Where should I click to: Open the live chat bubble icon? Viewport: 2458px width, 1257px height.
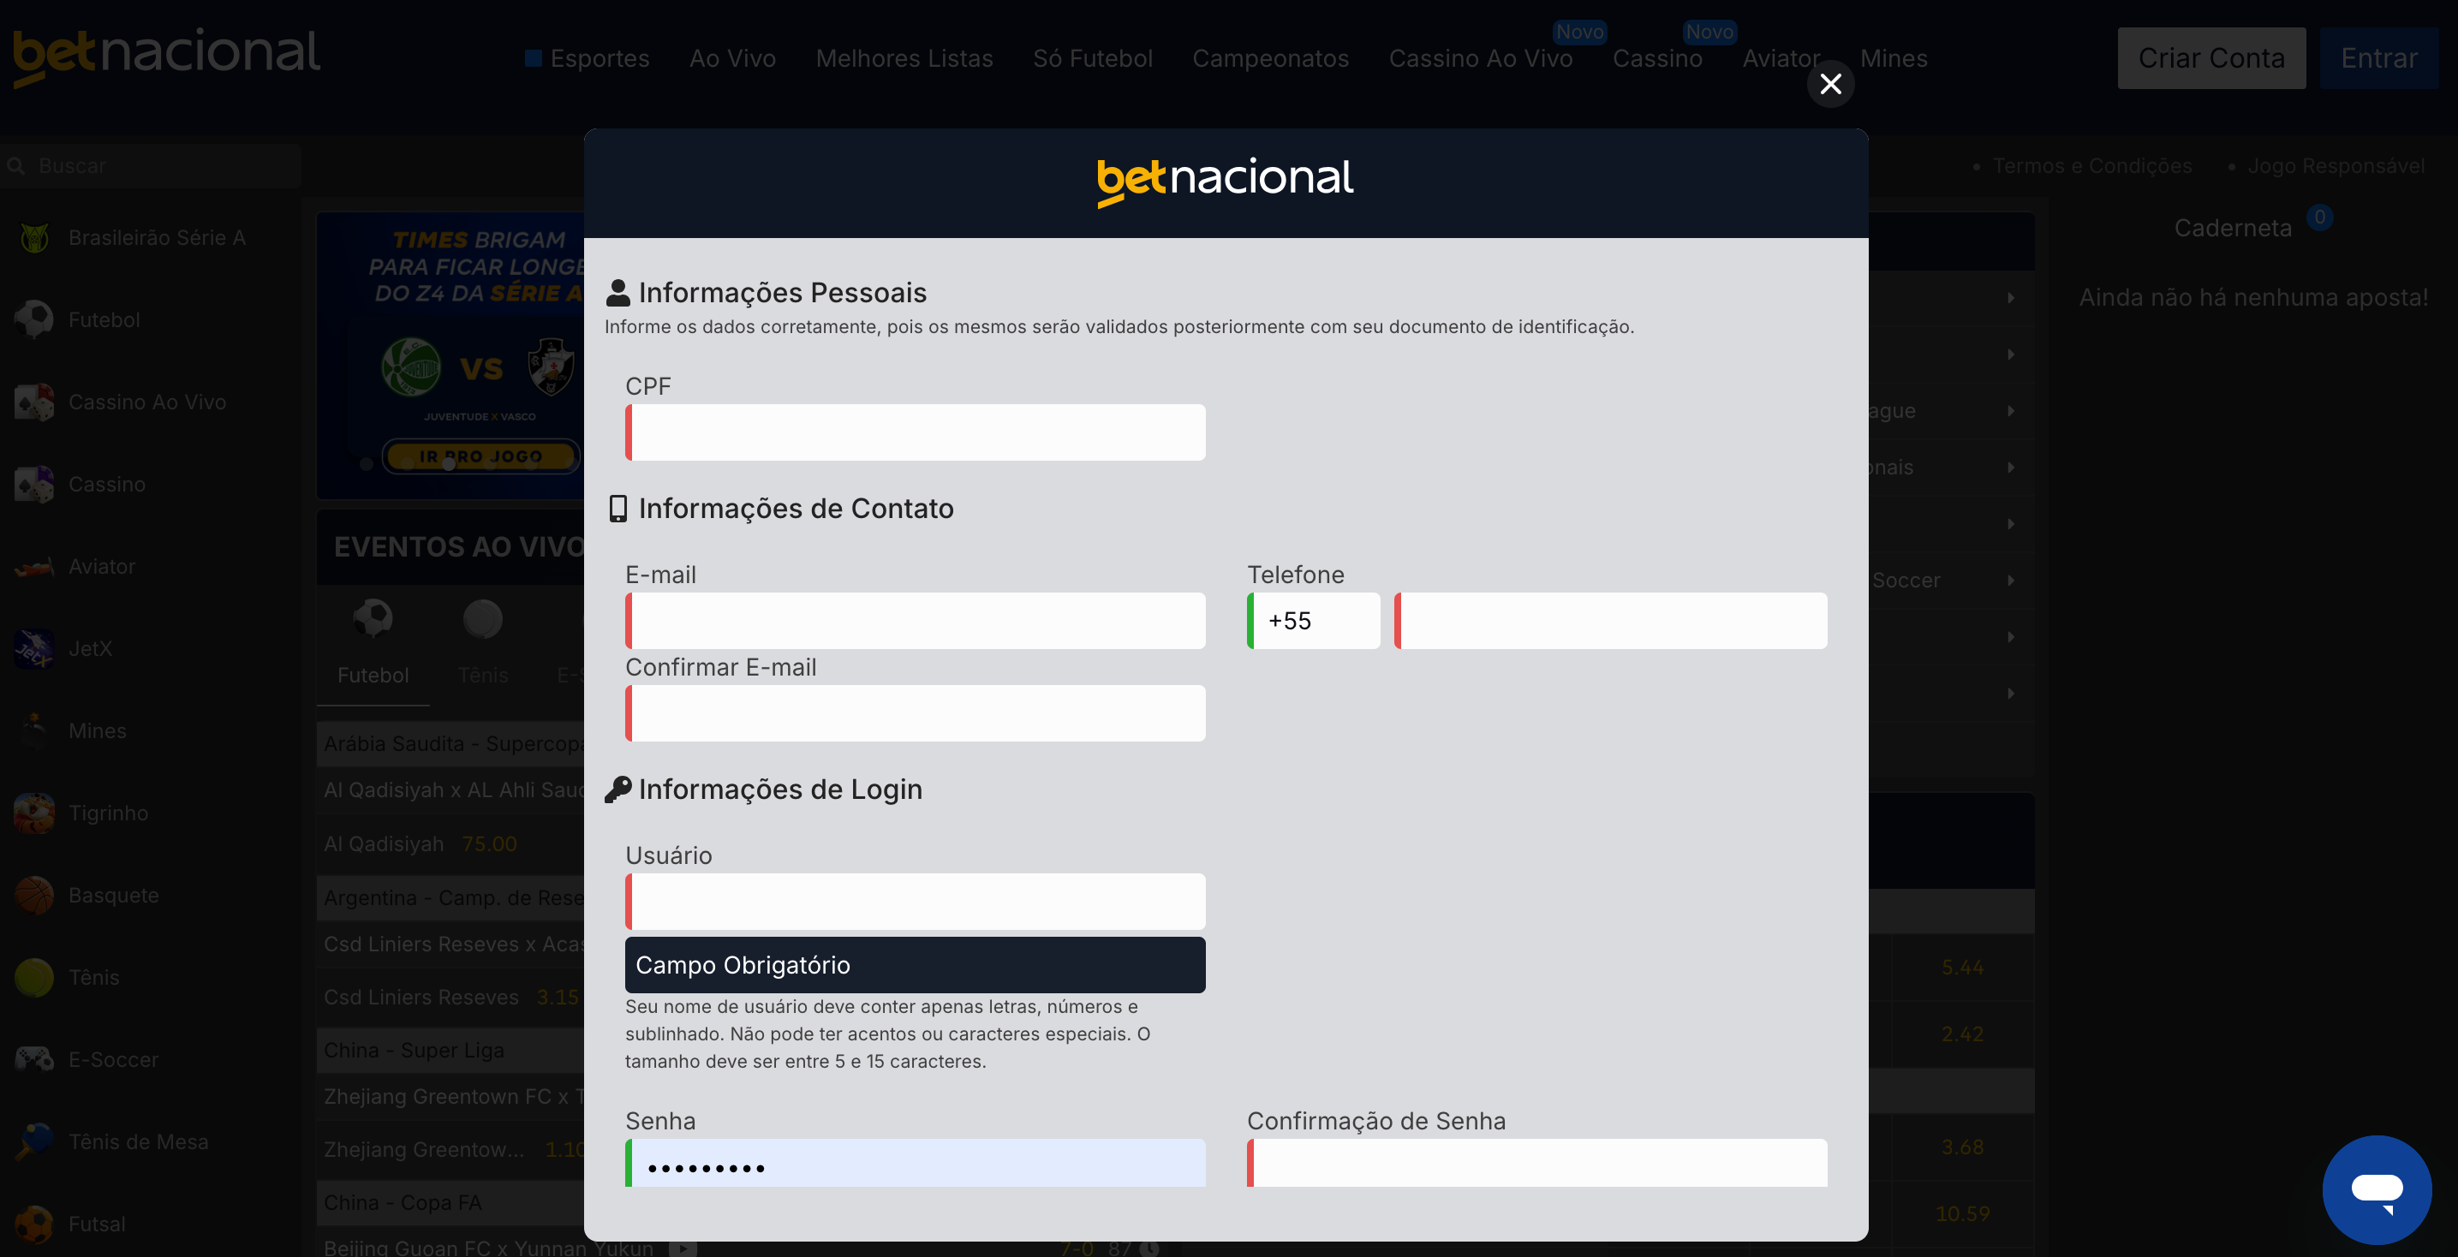[2376, 1189]
